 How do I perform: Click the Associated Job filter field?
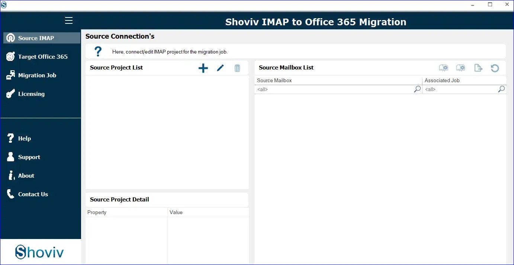coord(460,89)
